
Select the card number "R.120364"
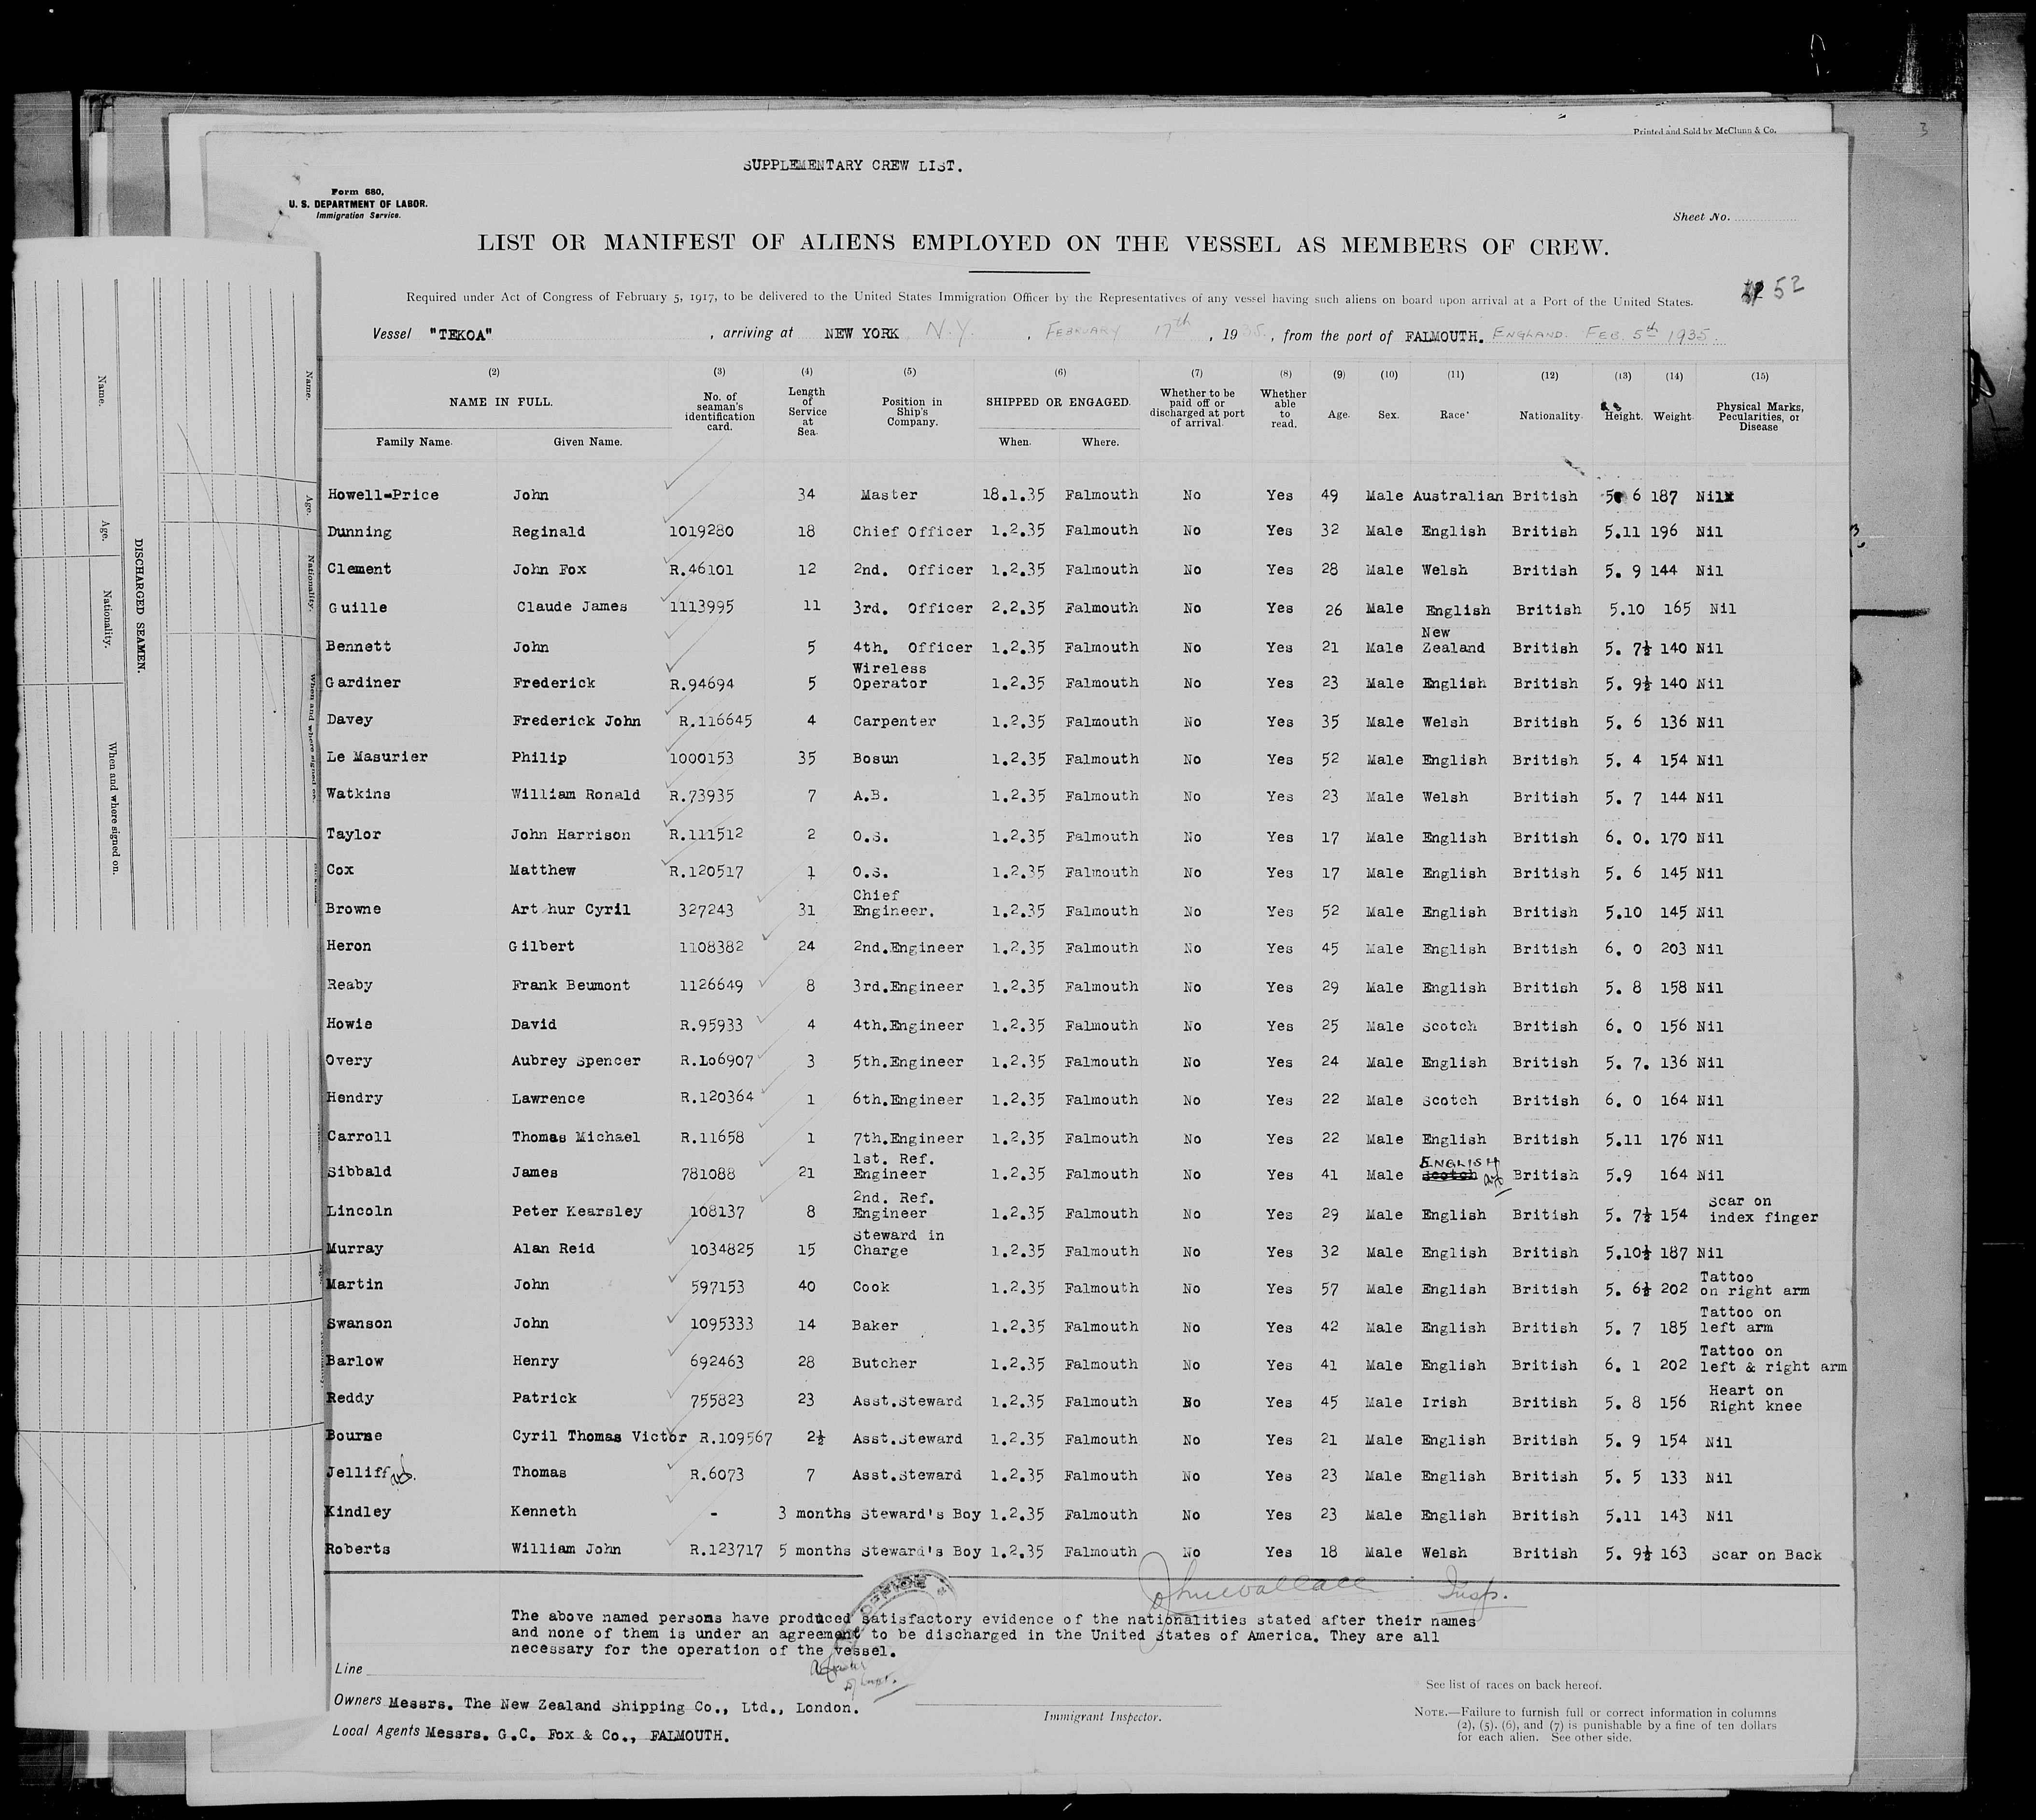pos(716,1098)
